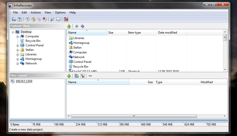Click the Exit red arrow icon
The image size is (237, 136).
[x=66, y=19]
